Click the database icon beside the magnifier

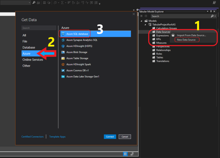tap(38, 3)
